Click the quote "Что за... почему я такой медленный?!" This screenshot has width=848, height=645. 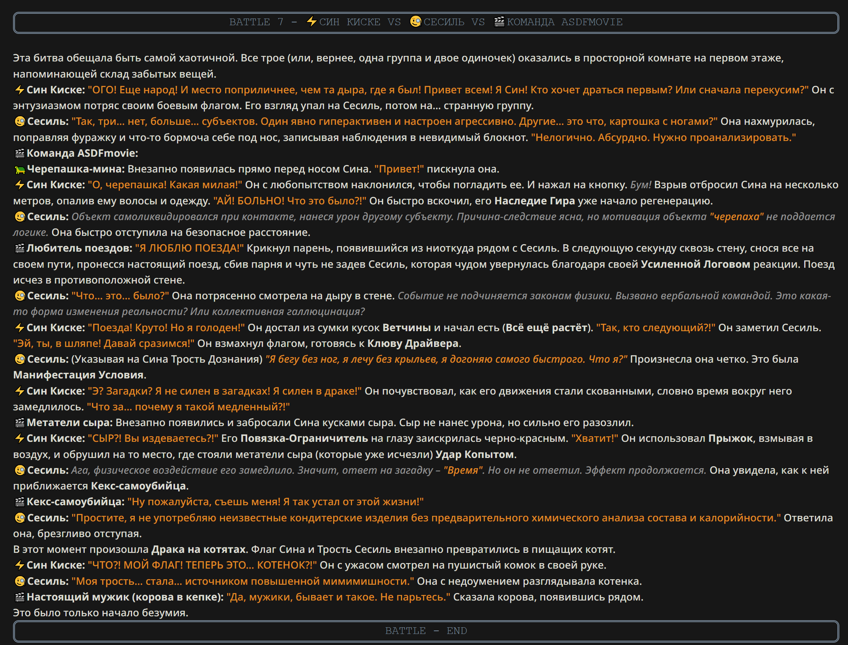(x=188, y=407)
